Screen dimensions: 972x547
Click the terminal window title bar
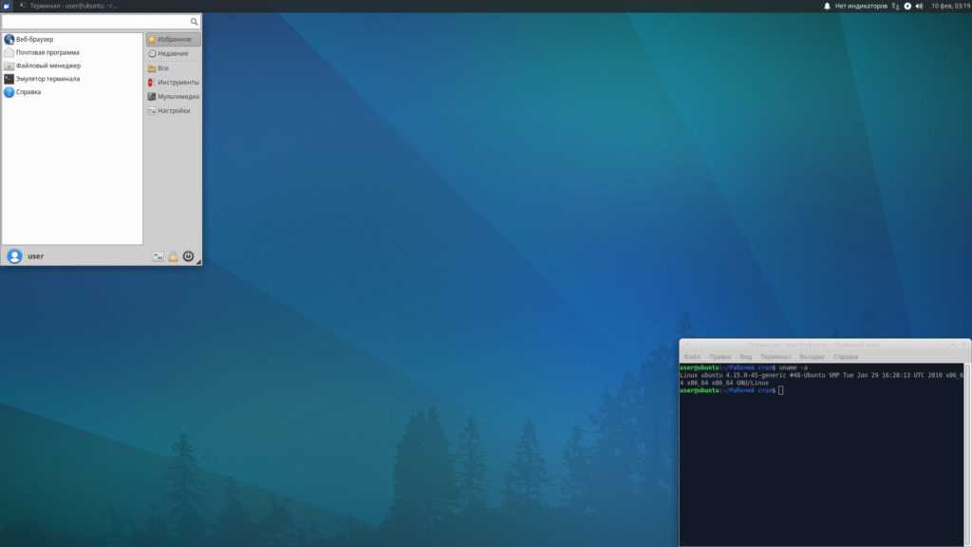pos(825,345)
